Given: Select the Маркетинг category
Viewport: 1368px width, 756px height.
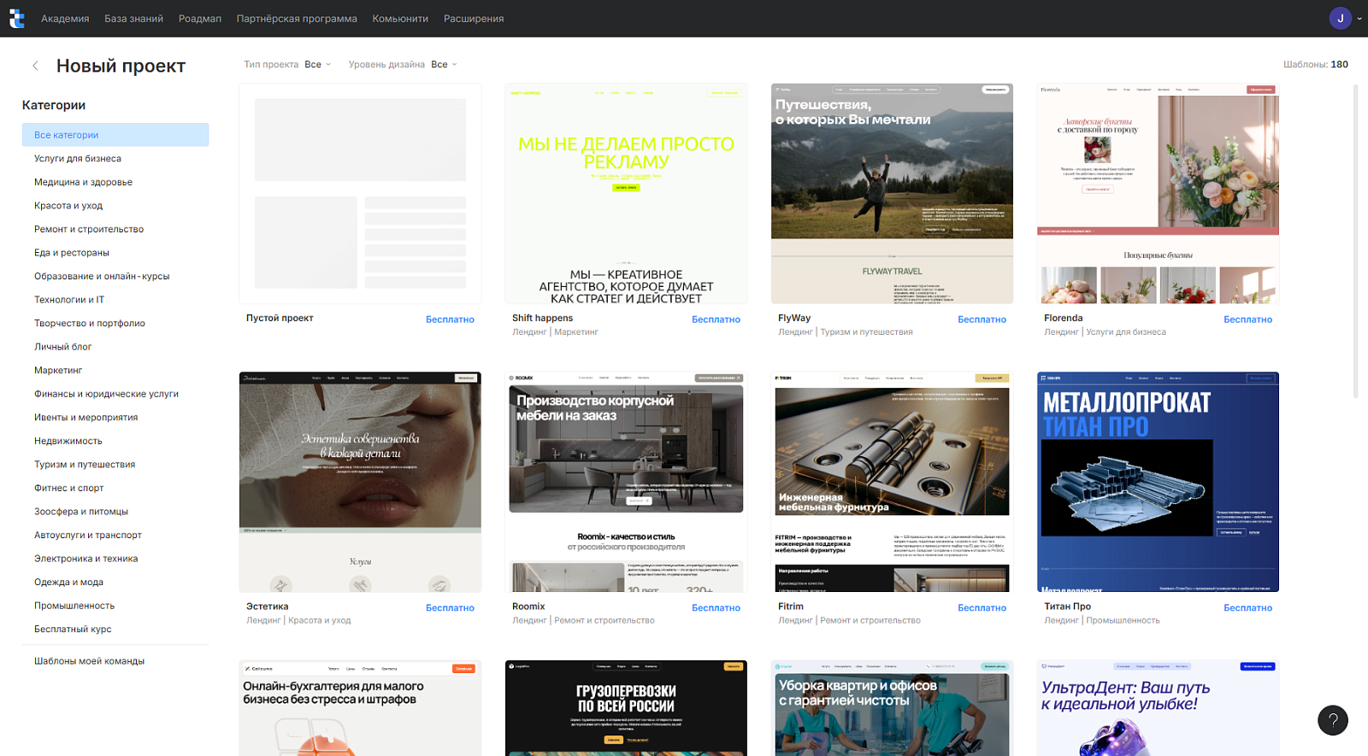Looking at the screenshot, I should [x=58, y=370].
